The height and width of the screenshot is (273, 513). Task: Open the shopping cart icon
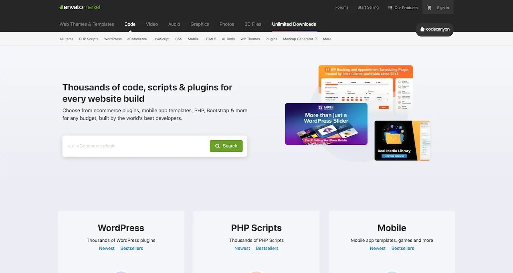tap(429, 8)
